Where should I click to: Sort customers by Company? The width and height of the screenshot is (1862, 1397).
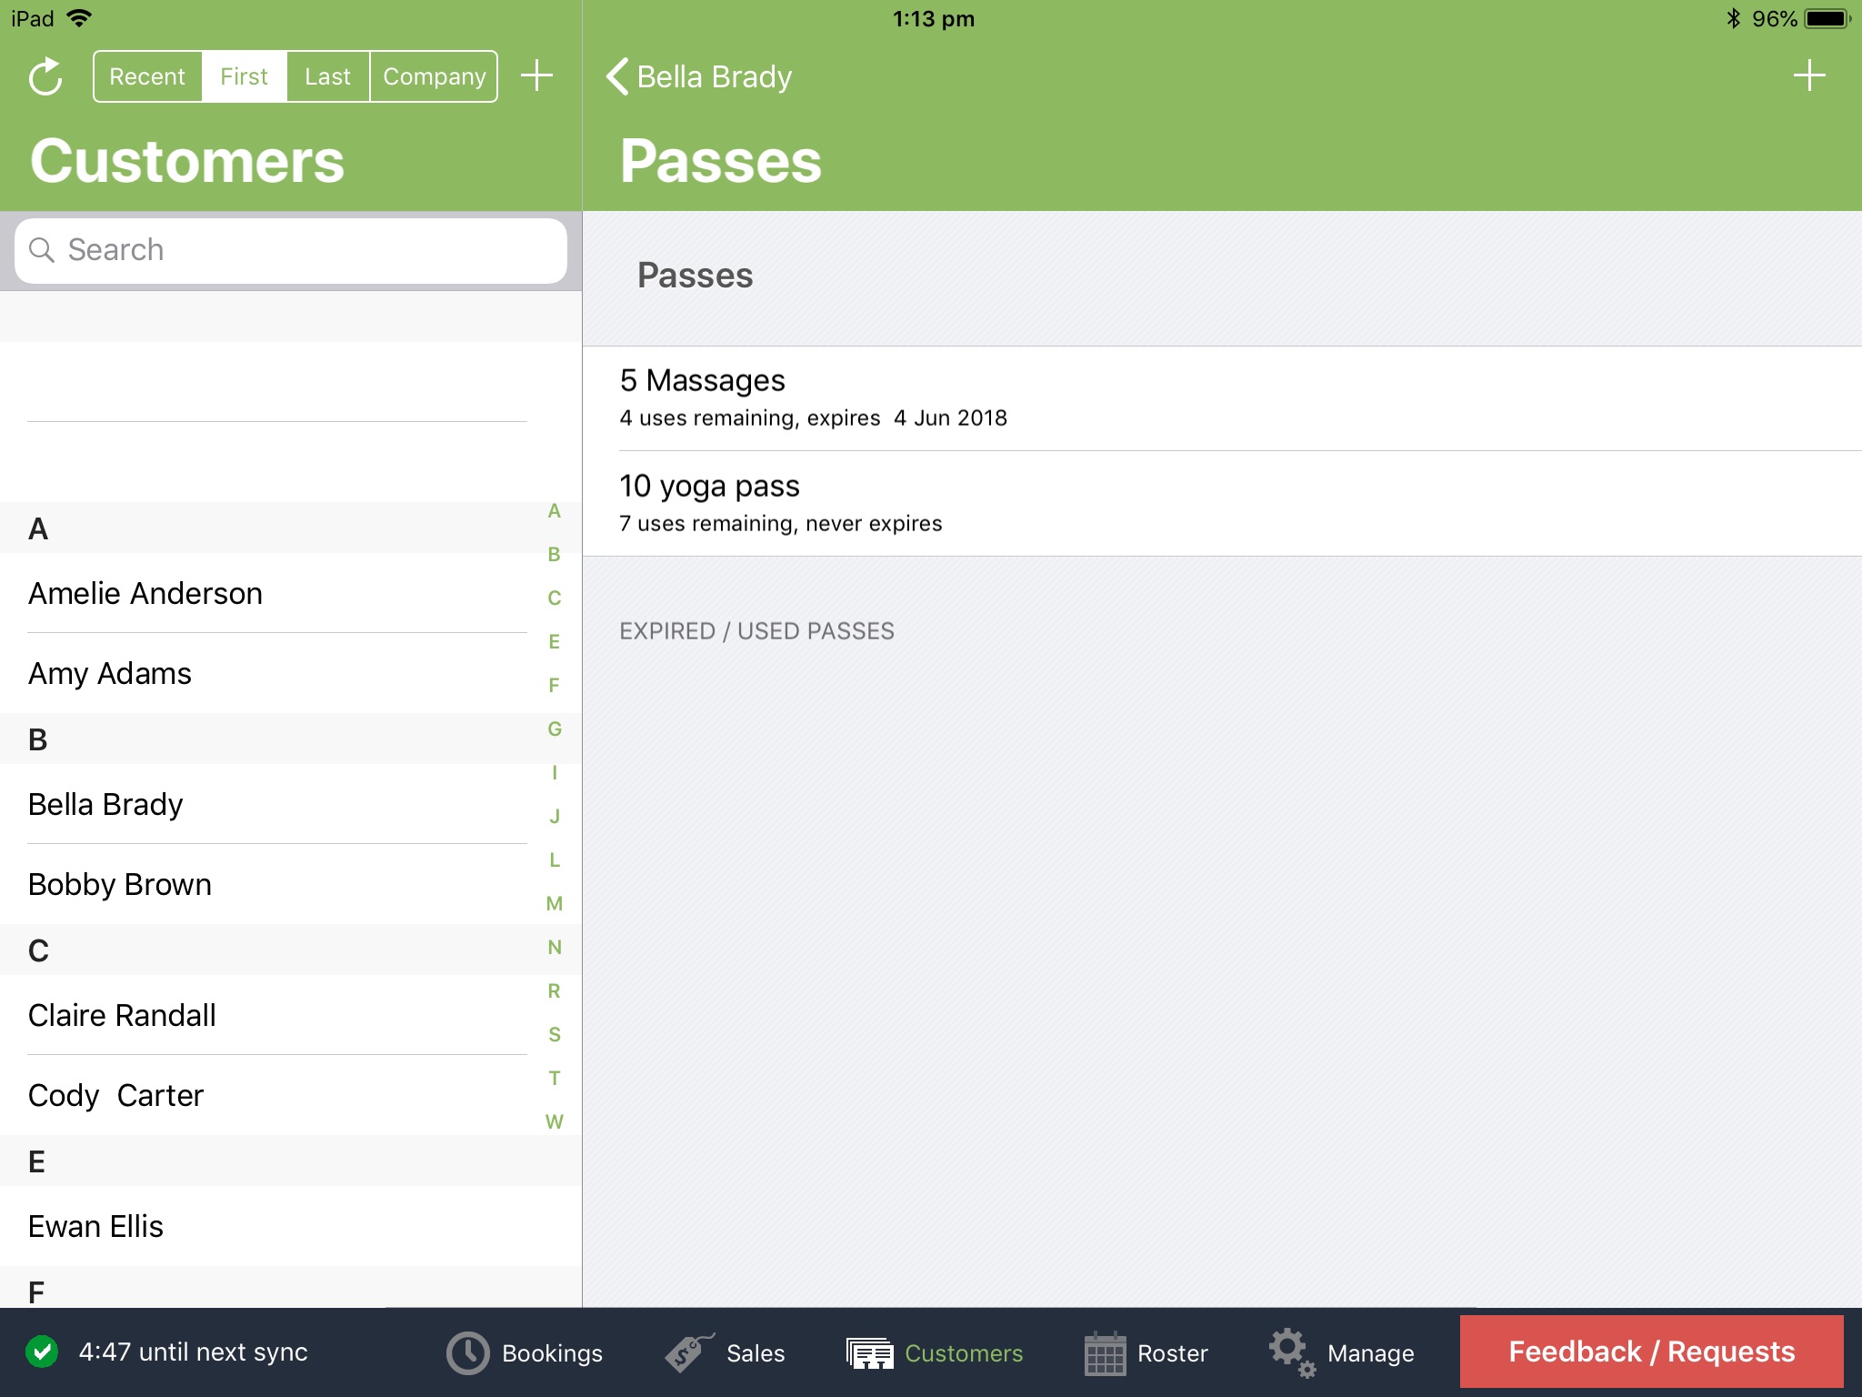[x=434, y=76]
